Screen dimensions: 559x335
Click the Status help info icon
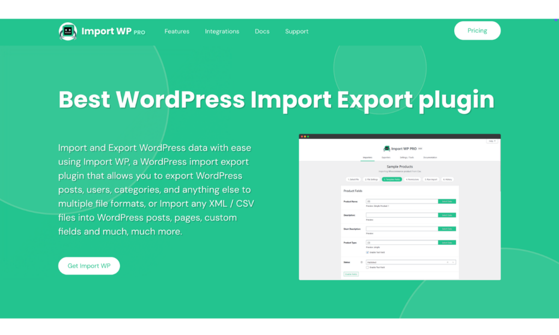click(361, 262)
